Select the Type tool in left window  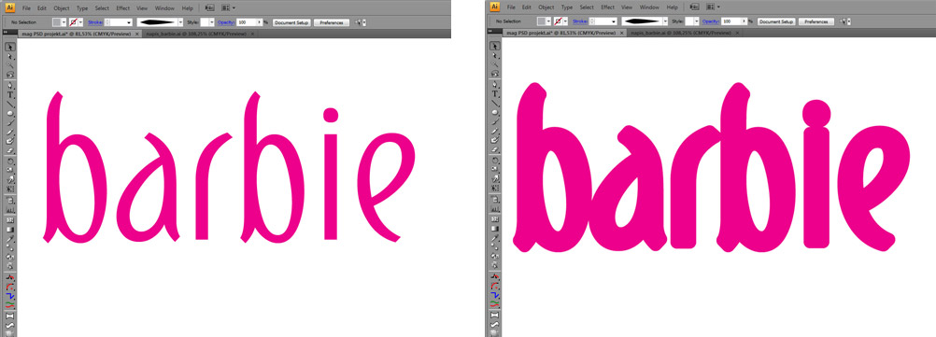10,94
